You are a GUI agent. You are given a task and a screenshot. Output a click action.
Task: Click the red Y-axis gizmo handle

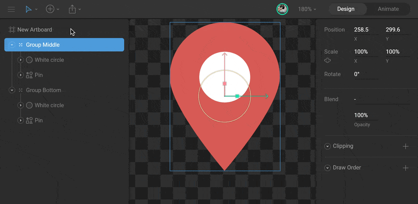(x=224, y=83)
